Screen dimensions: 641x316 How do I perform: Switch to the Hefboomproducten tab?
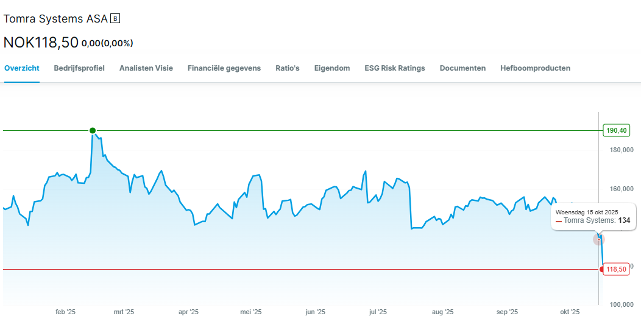click(x=535, y=68)
